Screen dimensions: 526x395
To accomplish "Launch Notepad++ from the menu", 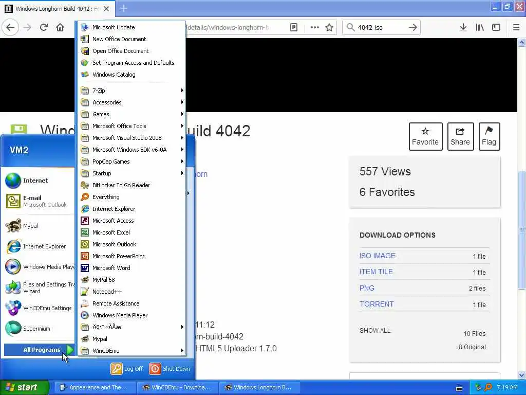I will tap(131, 292).
